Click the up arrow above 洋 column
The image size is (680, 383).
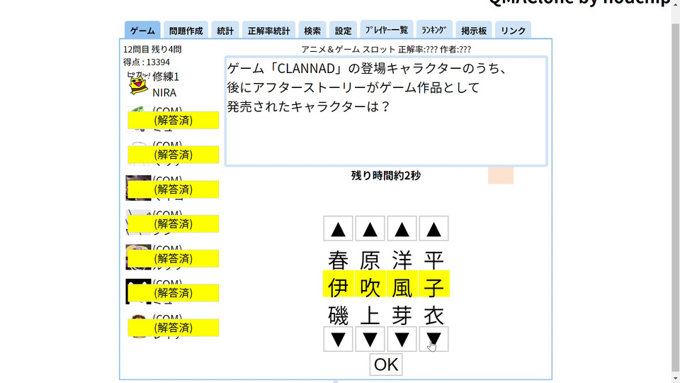[402, 229]
